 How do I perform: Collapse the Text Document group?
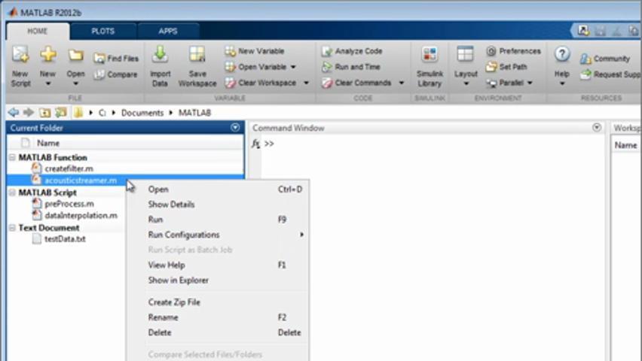tap(12, 228)
